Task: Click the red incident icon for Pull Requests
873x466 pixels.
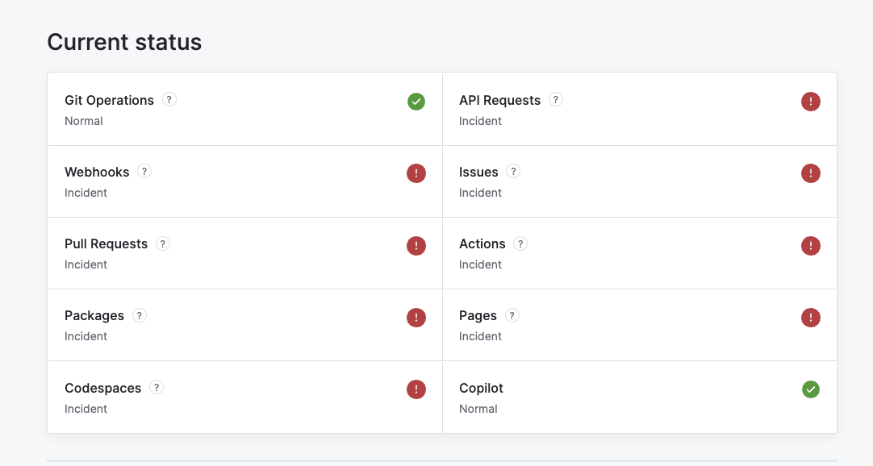Action: click(x=416, y=246)
